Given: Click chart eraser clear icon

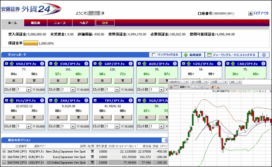Looking at the screenshot, I should coord(212,87).
